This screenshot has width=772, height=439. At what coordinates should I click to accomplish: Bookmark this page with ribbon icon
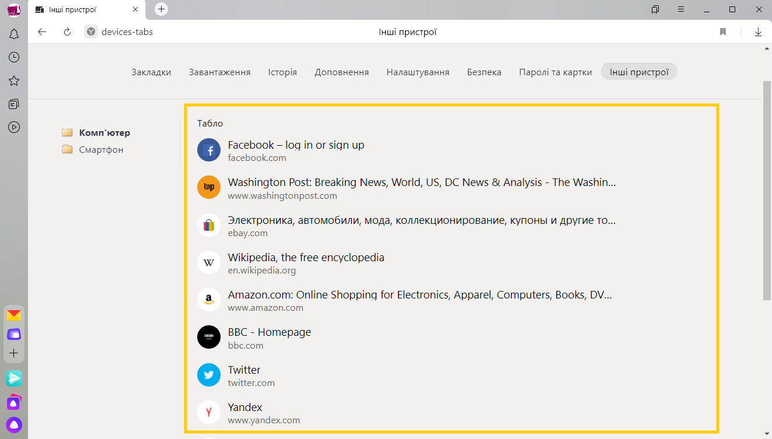pyautogui.click(x=723, y=32)
